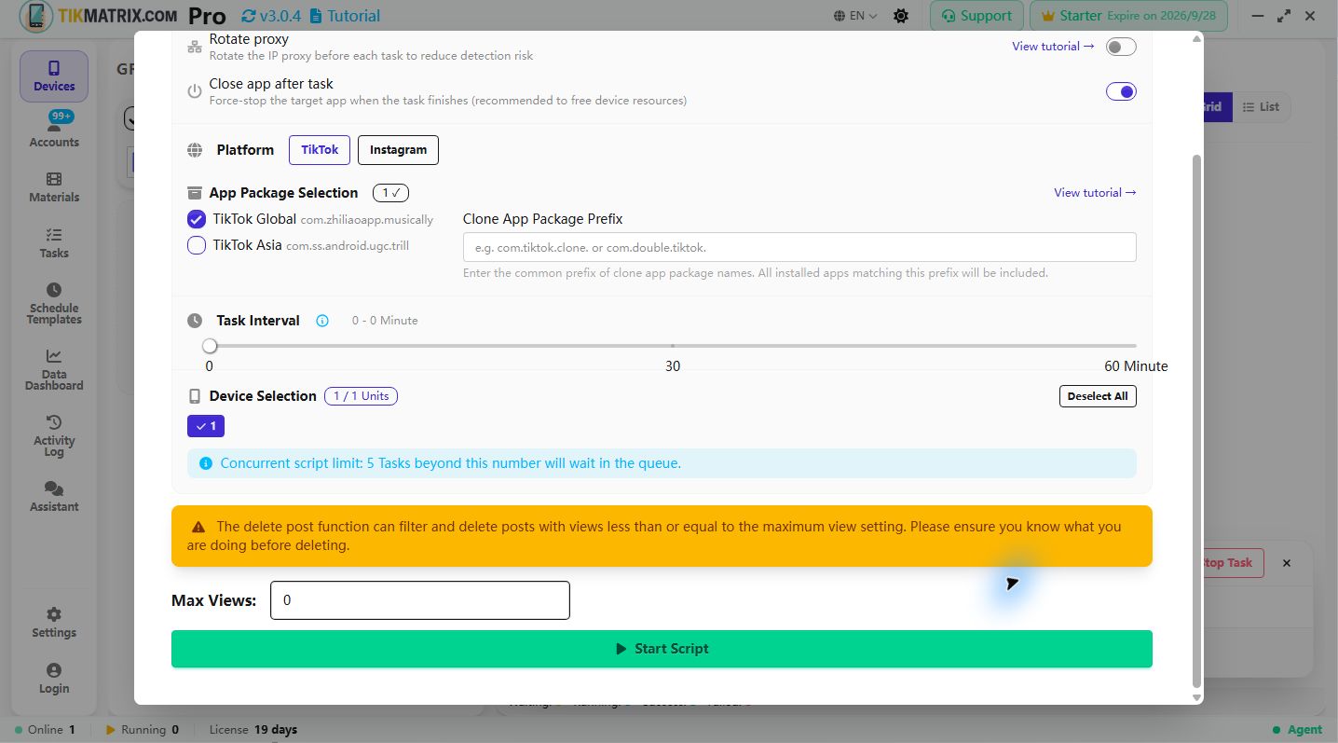The image size is (1338, 743).
Task: Open View tutorial link for Rotate proxy
Action: click(1053, 47)
